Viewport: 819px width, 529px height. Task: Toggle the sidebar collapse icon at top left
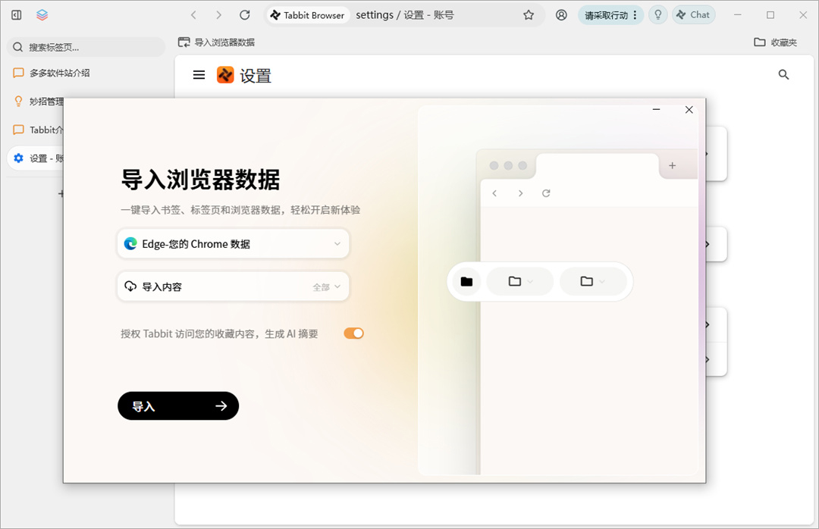(15, 14)
